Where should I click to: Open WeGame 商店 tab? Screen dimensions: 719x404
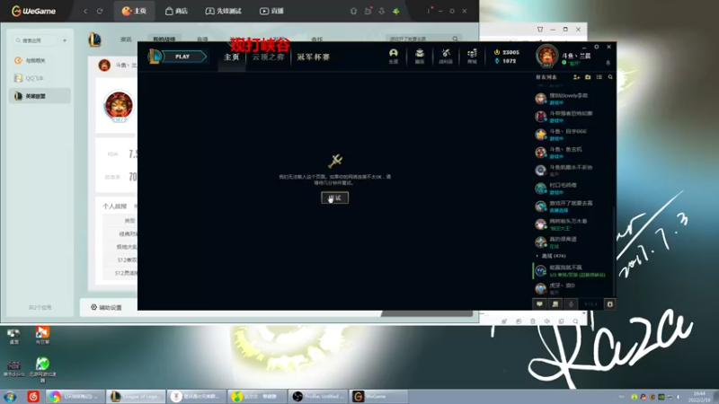(x=176, y=11)
